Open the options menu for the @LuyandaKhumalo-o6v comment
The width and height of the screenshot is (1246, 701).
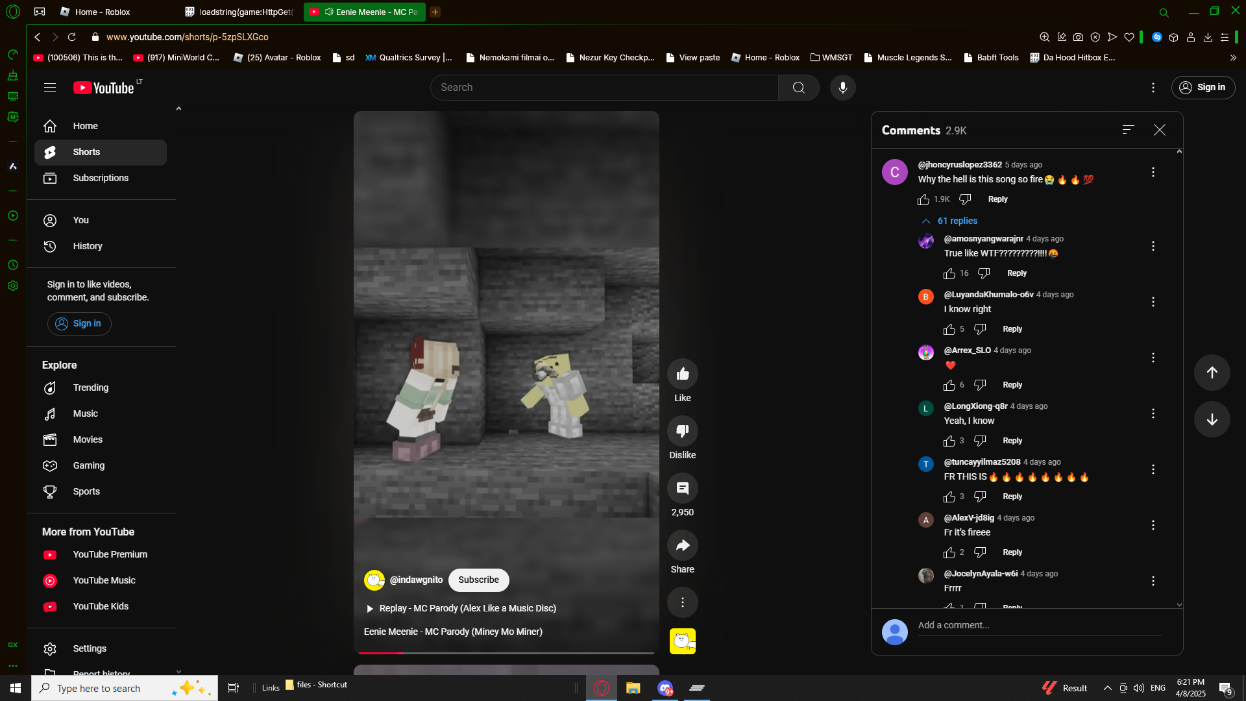tap(1153, 302)
